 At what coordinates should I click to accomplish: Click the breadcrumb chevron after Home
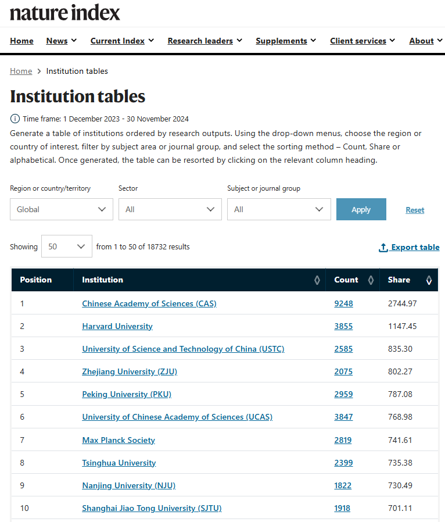pos(38,71)
